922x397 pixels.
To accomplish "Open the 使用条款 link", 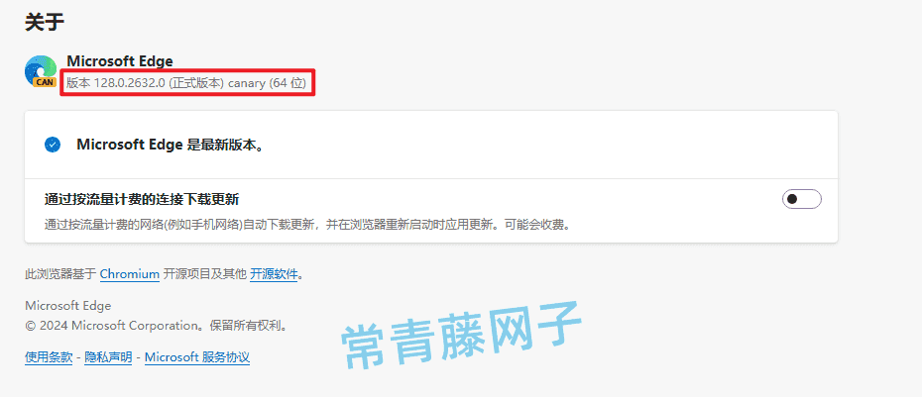I will (49, 357).
